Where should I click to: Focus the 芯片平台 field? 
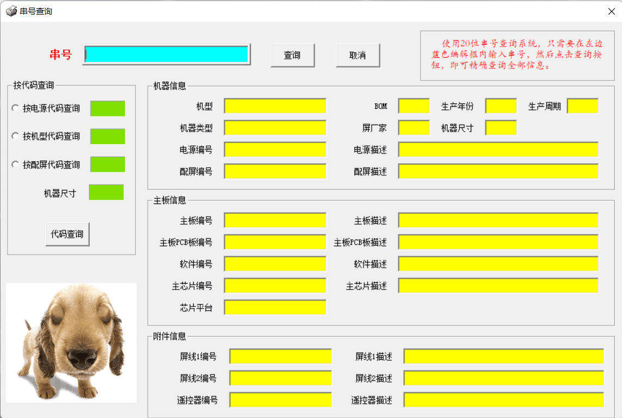275,308
